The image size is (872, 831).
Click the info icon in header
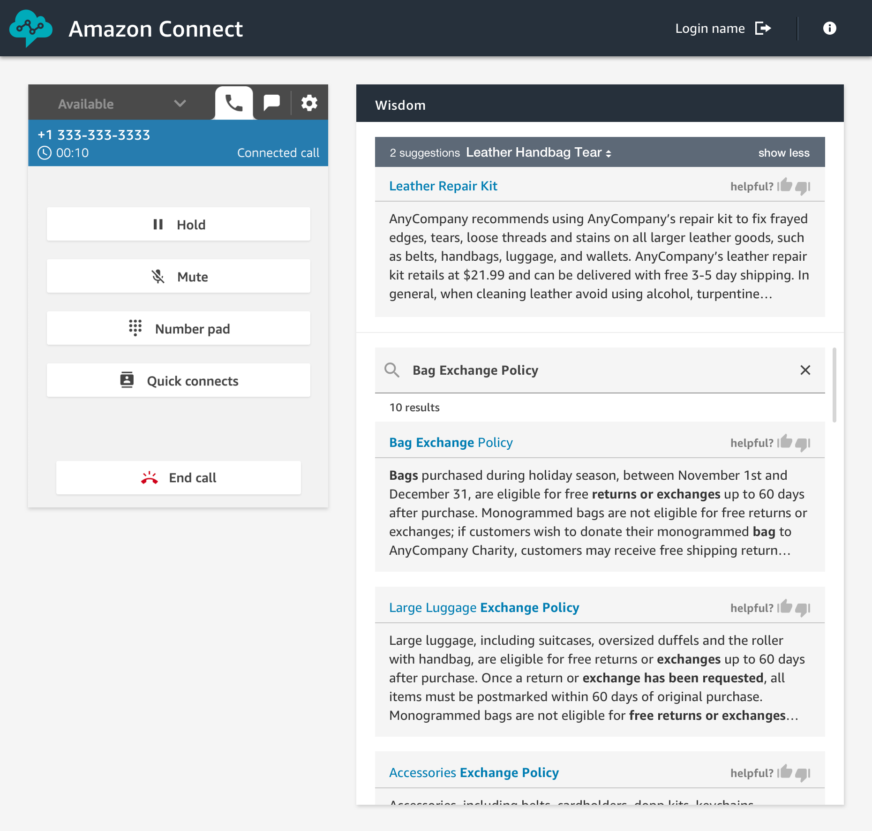tap(829, 29)
